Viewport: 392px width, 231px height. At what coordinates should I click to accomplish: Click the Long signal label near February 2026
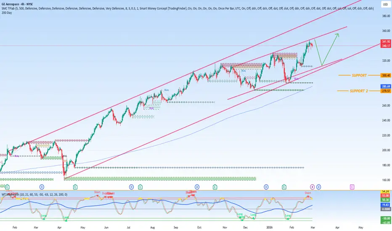coord(288,215)
